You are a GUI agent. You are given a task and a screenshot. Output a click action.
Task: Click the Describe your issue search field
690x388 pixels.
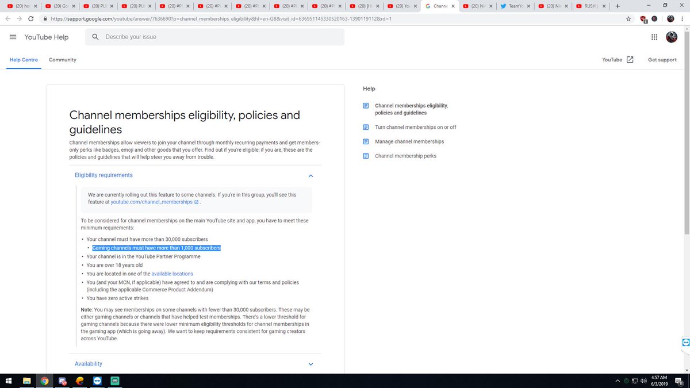(x=215, y=37)
